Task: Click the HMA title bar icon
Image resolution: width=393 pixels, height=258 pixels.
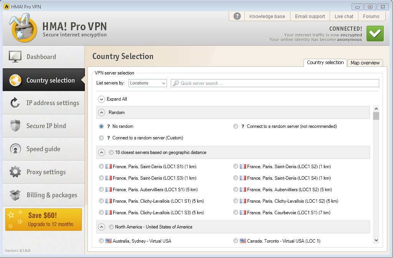Action: coord(7,7)
